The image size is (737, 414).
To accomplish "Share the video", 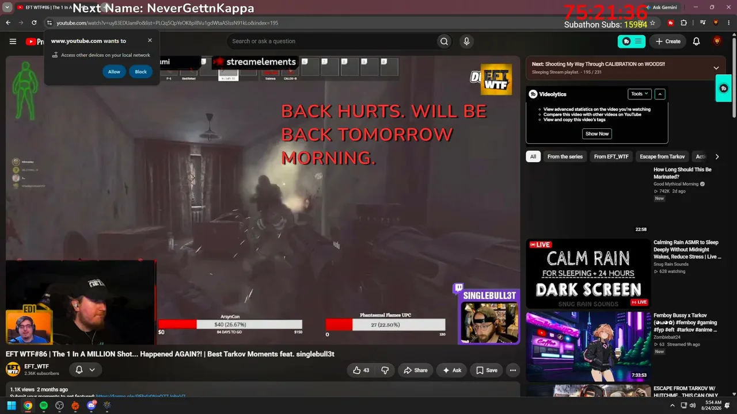I will point(416,370).
